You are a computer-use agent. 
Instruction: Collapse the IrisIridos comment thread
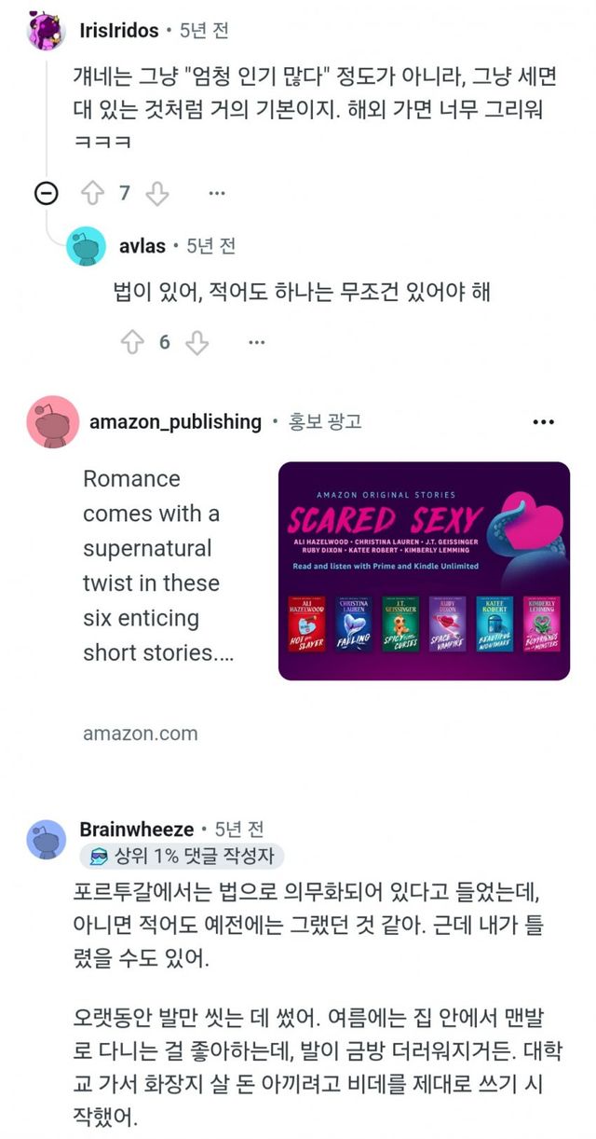(x=46, y=193)
